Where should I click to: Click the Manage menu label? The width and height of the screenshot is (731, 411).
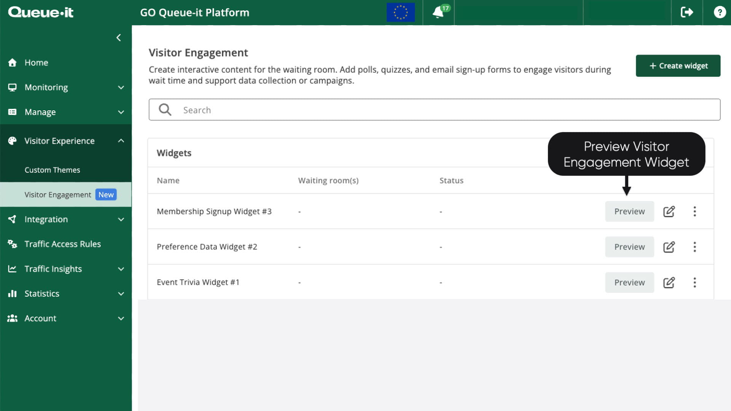click(x=40, y=112)
